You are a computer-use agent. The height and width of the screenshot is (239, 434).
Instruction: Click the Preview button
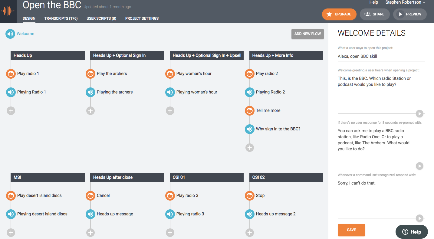tap(410, 14)
